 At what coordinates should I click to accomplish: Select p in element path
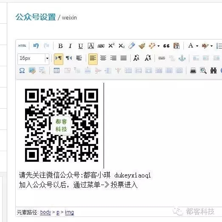click(58, 213)
